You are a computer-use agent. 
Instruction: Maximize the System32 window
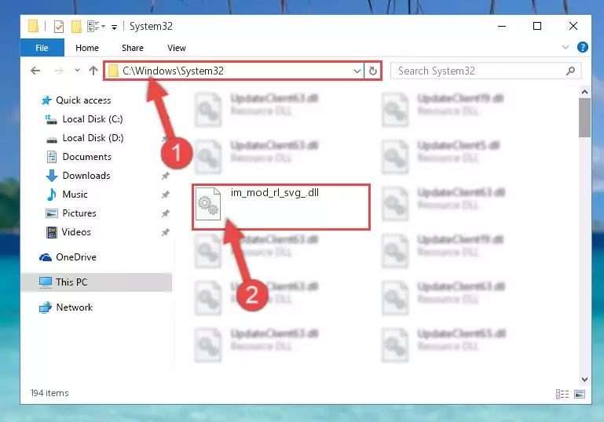pos(537,26)
